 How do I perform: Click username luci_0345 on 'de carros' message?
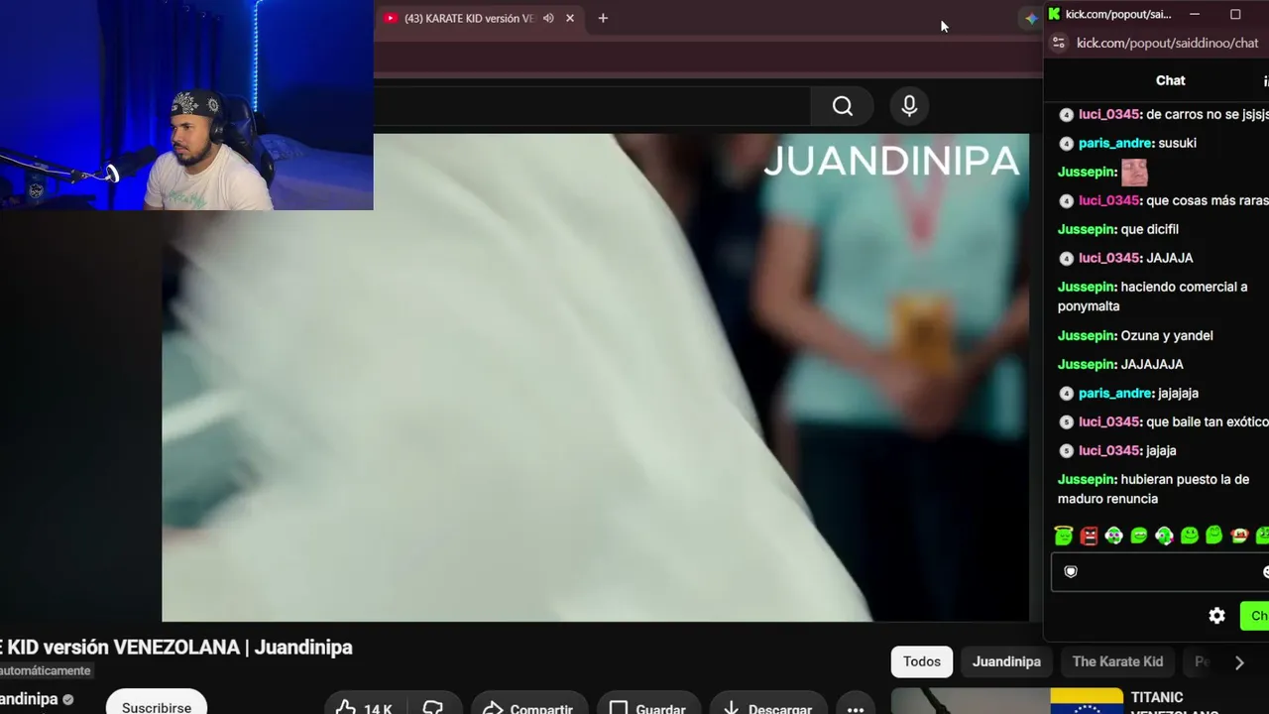click(1108, 114)
